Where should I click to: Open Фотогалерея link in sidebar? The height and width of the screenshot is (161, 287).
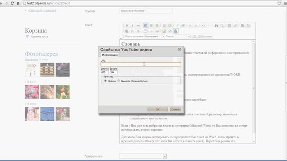41,54
